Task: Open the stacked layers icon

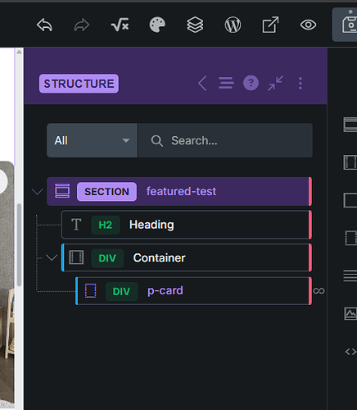Action: click(x=195, y=25)
